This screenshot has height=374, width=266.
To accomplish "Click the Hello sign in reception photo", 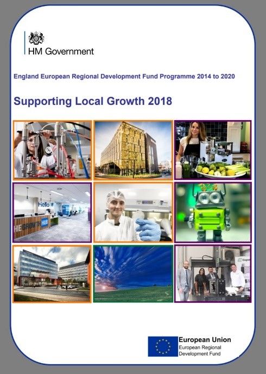I will [x=45, y=204].
